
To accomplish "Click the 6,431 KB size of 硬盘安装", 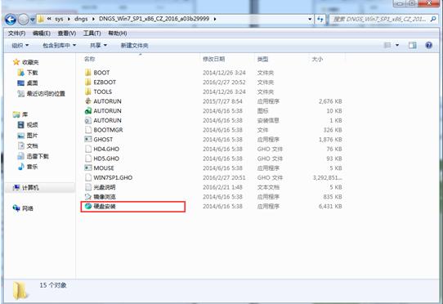I will [330, 206].
